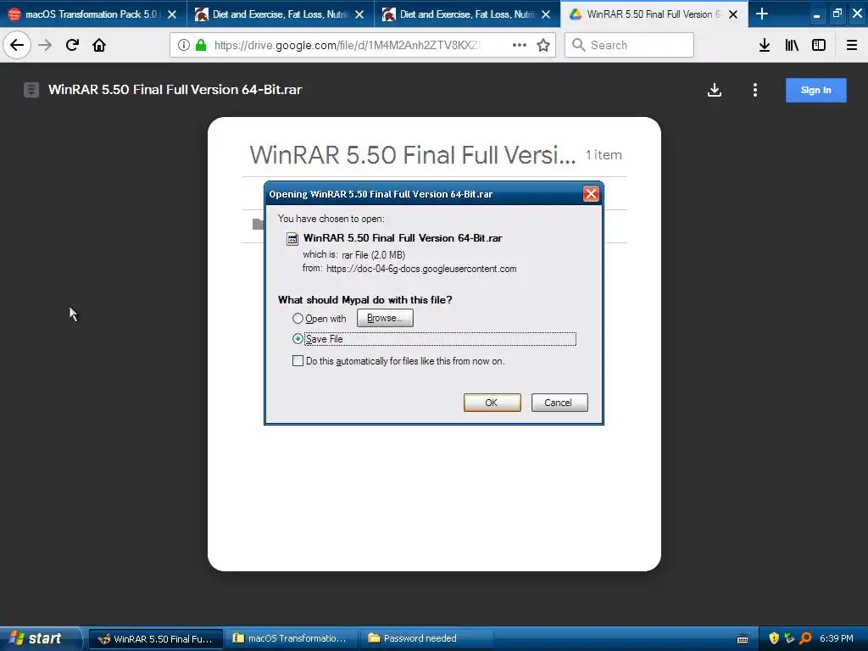The height and width of the screenshot is (651, 868).
Task: Close the macOS Transformation Pack tab
Action: tap(172, 14)
